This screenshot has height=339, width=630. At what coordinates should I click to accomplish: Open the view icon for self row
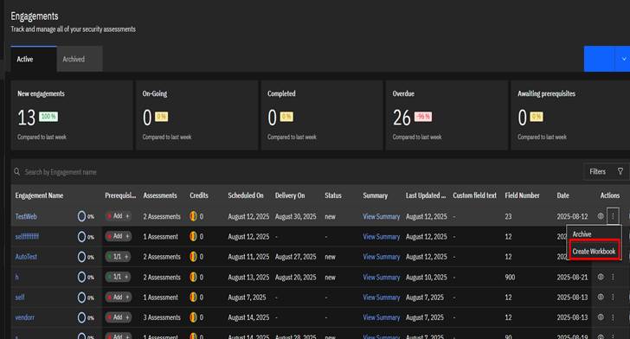tap(601, 297)
